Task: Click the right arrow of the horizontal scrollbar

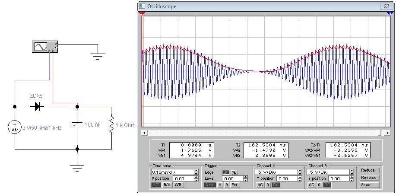Action: tap(388, 132)
